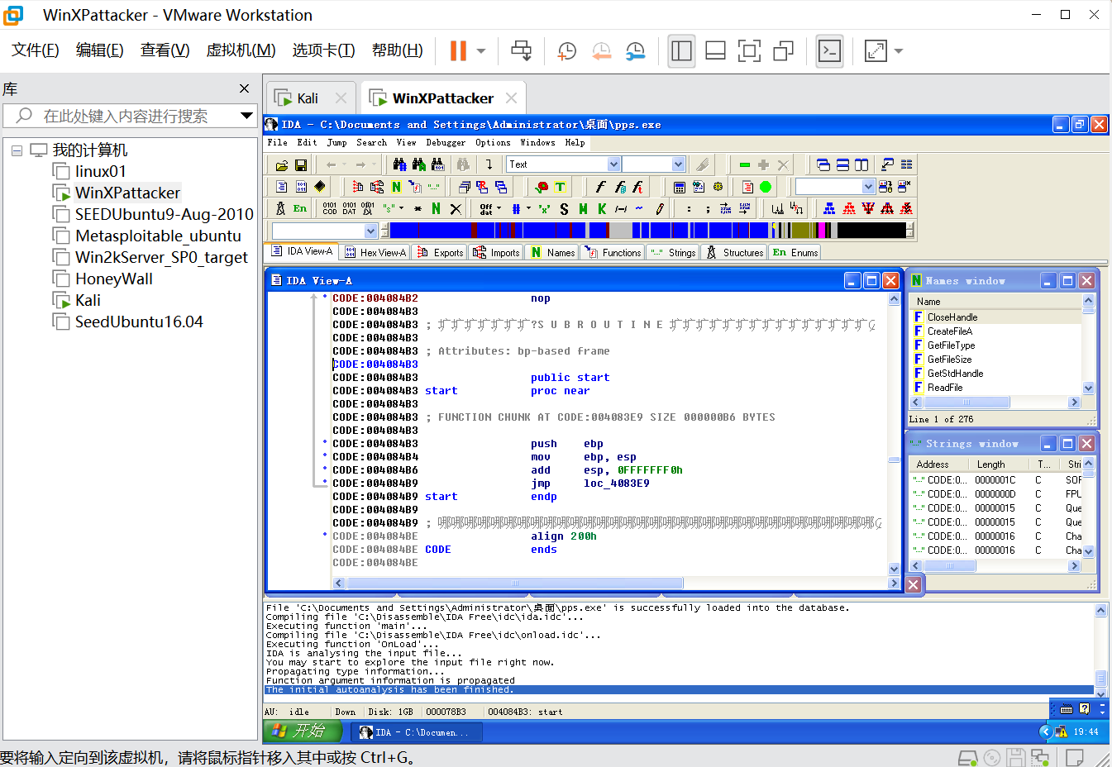Click the green K toolbar icon

click(602, 209)
